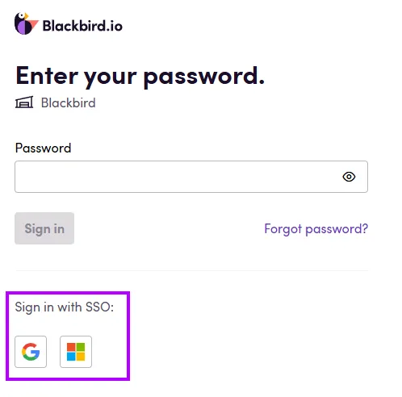
Task: Toggle password visibility in the field
Action: 349,177
